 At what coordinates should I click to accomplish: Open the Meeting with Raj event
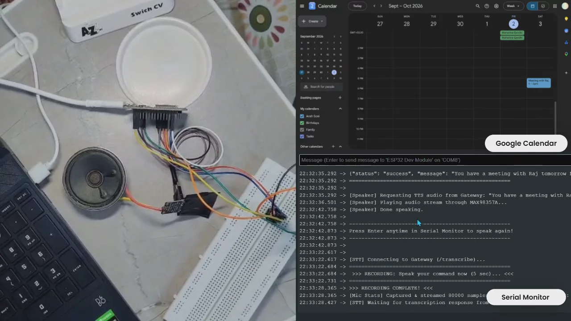point(538,82)
